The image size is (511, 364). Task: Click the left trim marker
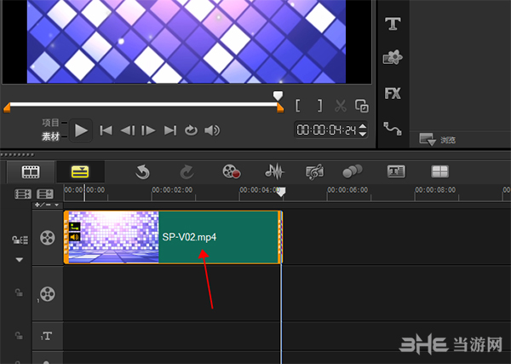click(7, 107)
